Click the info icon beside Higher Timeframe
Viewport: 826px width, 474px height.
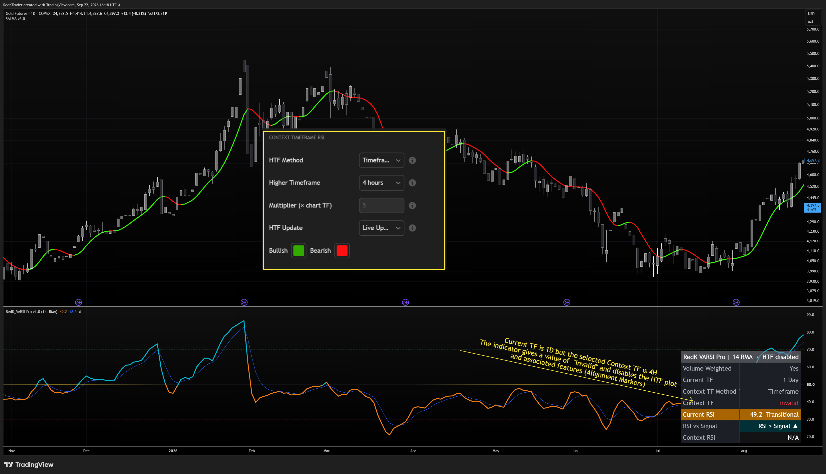[412, 183]
